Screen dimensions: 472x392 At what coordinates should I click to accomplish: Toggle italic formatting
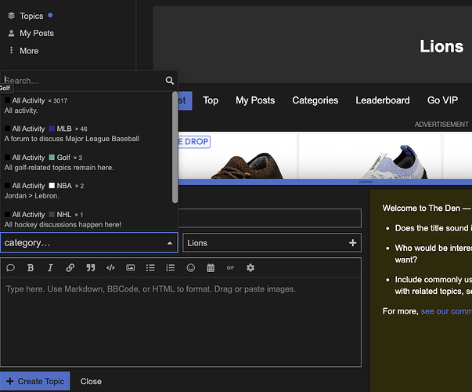coord(50,268)
